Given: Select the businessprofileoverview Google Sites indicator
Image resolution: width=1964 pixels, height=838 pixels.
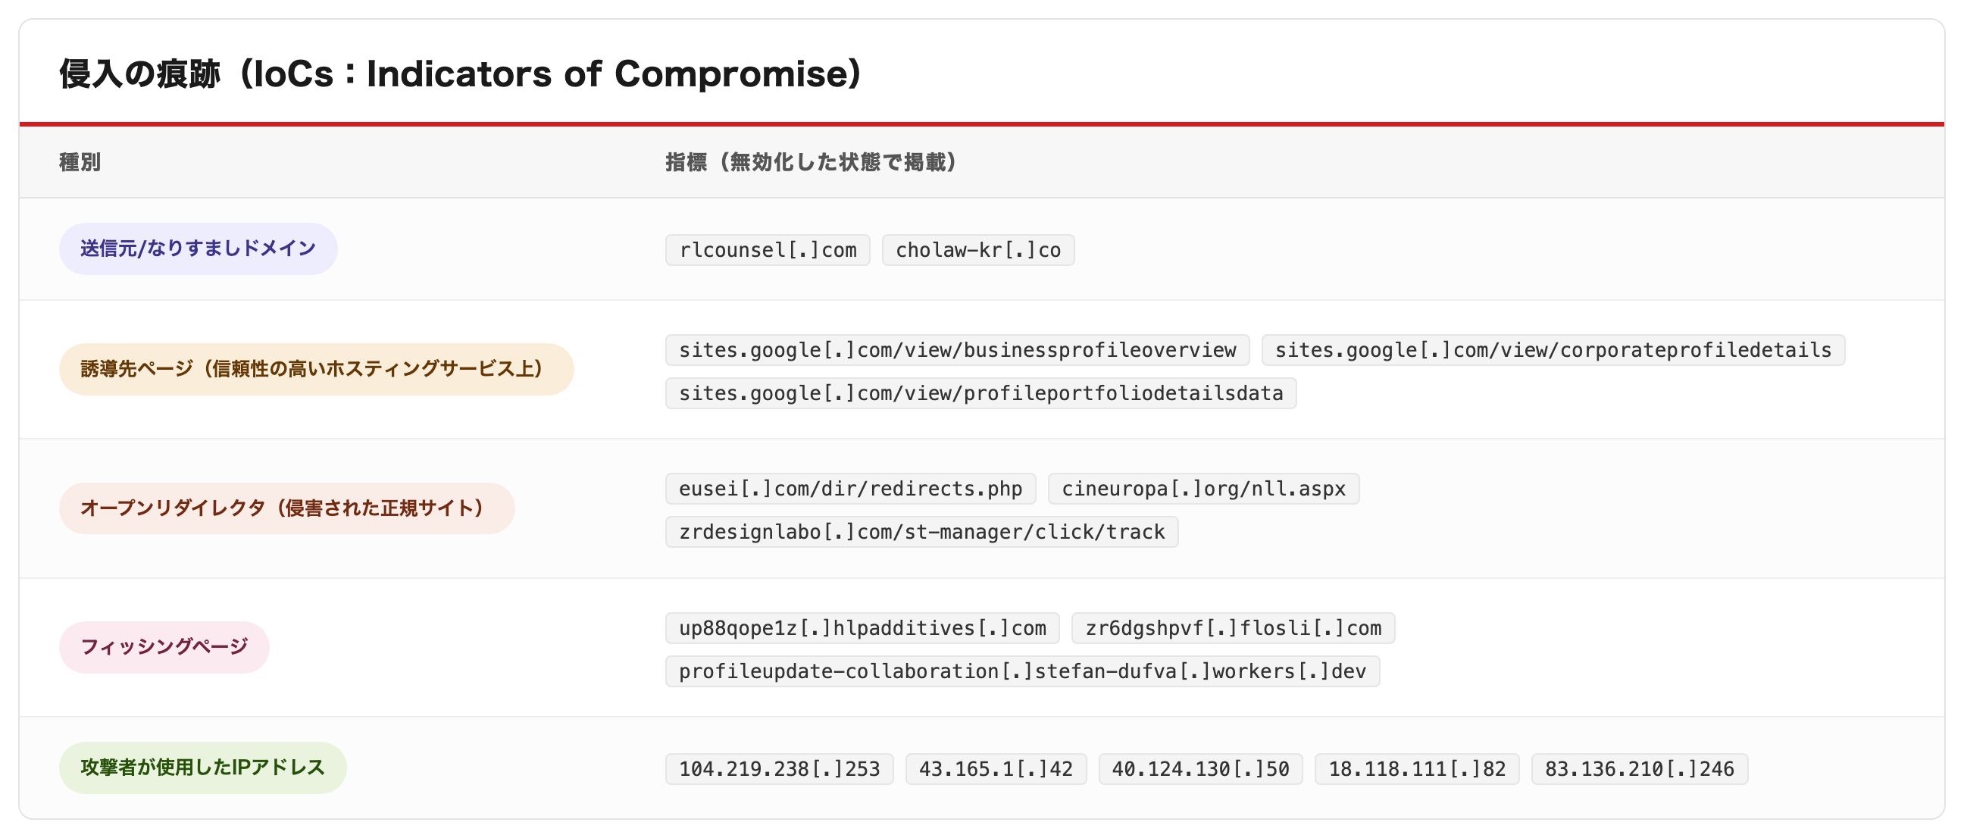Looking at the screenshot, I should coord(957,350).
